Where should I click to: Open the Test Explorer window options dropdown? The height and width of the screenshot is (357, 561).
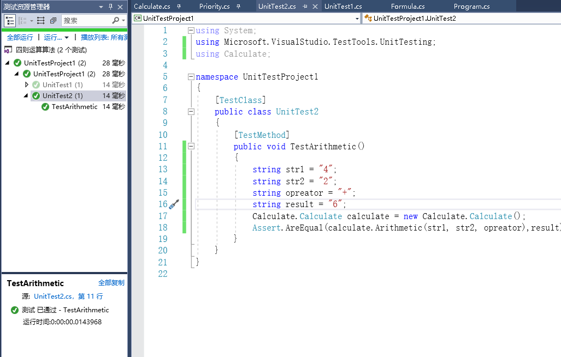101,7
